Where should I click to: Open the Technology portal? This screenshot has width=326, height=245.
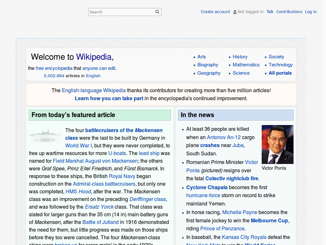click(x=281, y=65)
